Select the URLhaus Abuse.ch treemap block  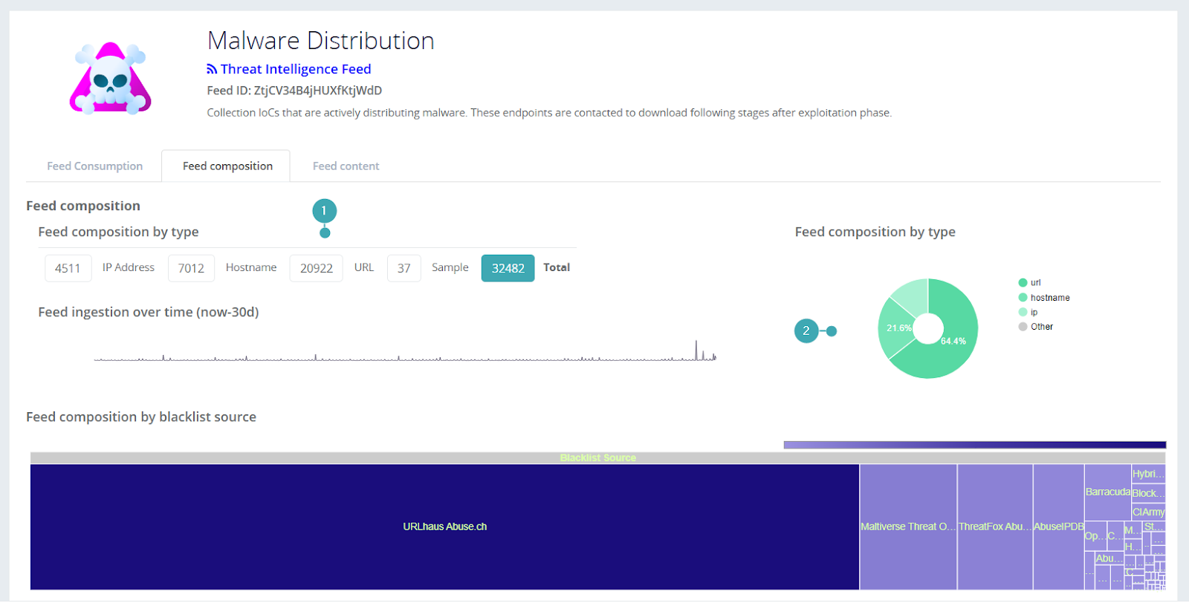444,527
